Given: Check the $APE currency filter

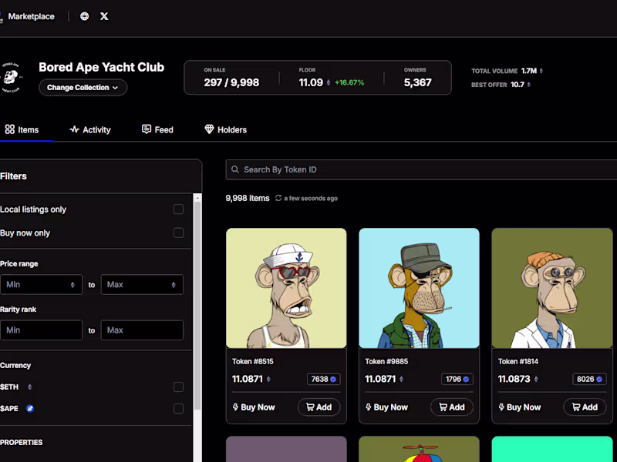Looking at the screenshot, I should [178, 409].
